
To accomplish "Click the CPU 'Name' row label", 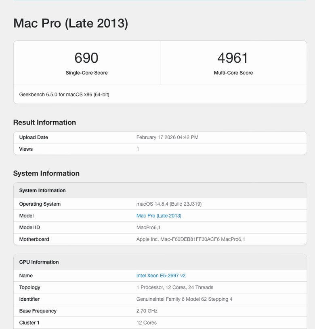I will (26, 276).
